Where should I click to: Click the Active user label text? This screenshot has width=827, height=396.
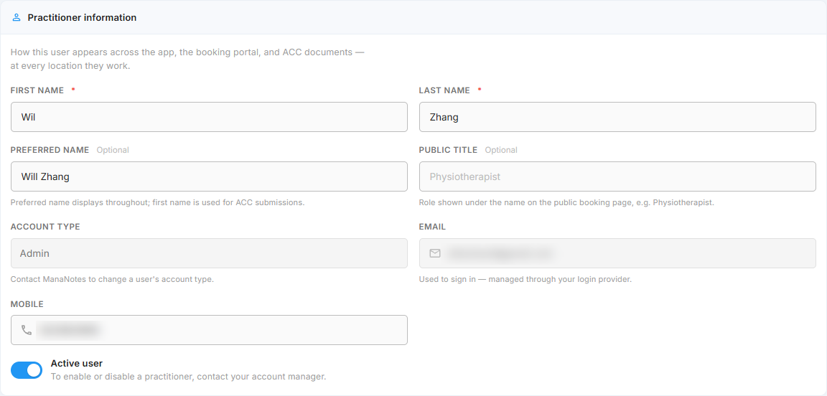(77, 363)
